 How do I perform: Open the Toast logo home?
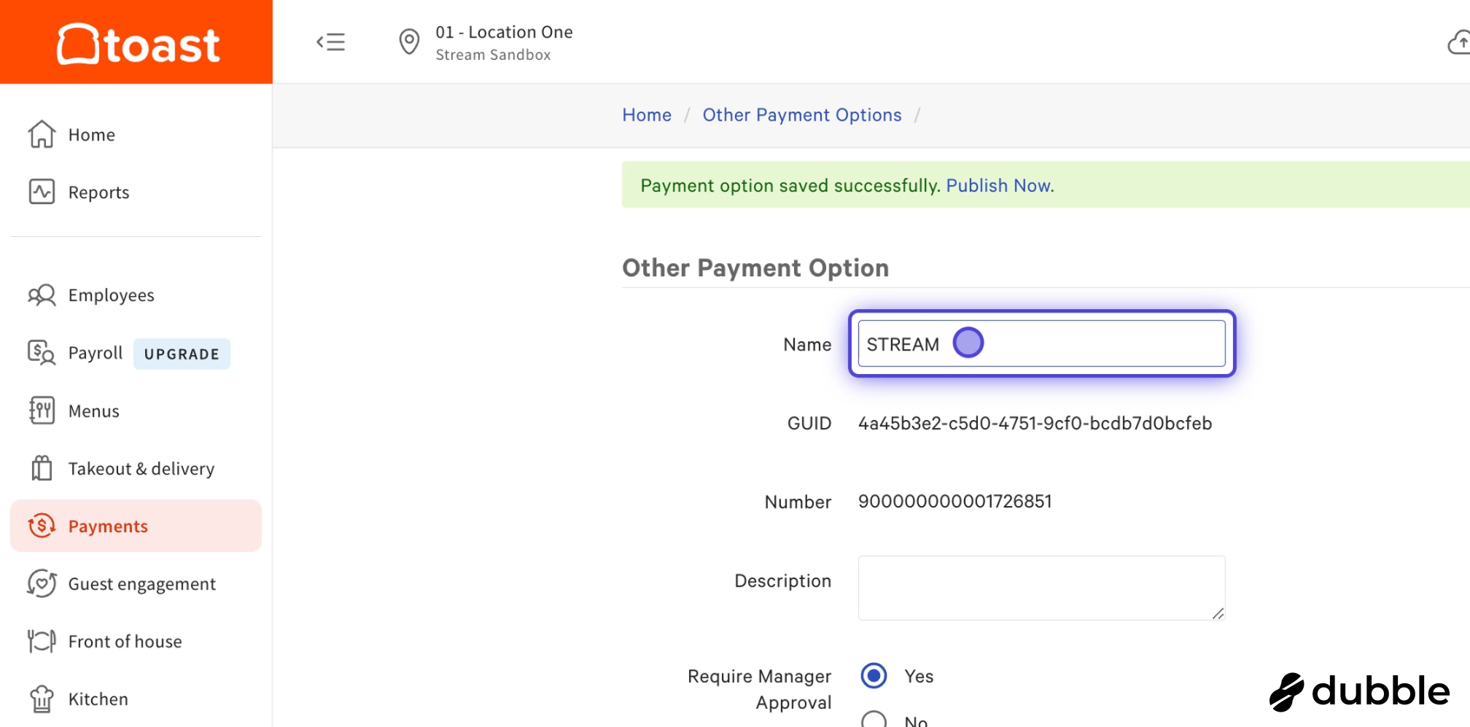click(138, 44)
